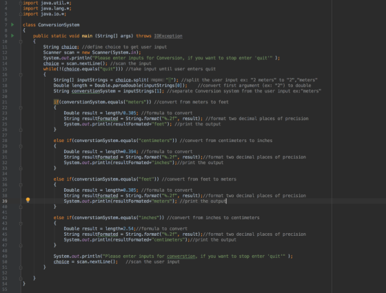Viewport: 386px width, 293px height.
Task: Click fold end marker at line 33
Action: point(21,168)
